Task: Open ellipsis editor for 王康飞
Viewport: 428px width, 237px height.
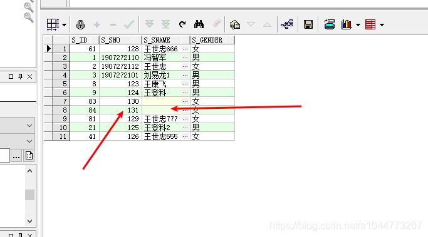Action: coord(185,84)
